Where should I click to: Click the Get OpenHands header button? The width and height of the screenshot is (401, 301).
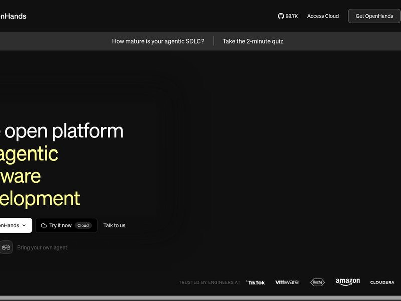(374, 16)
